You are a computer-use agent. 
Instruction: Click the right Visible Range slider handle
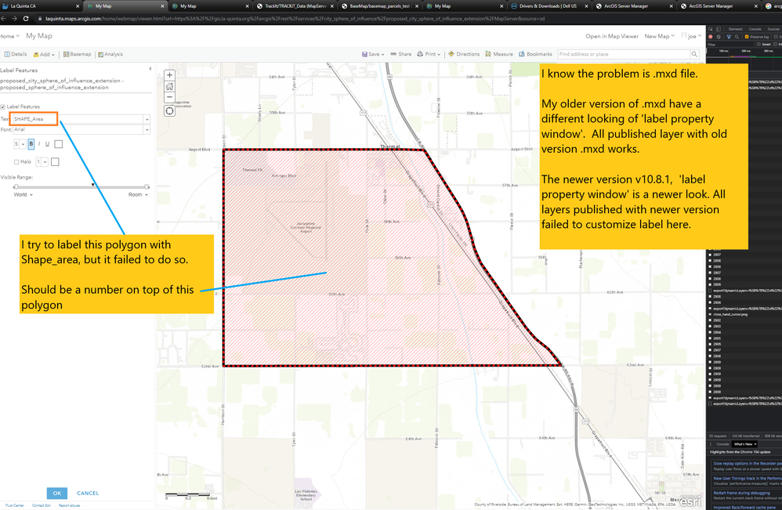point(147,187)
